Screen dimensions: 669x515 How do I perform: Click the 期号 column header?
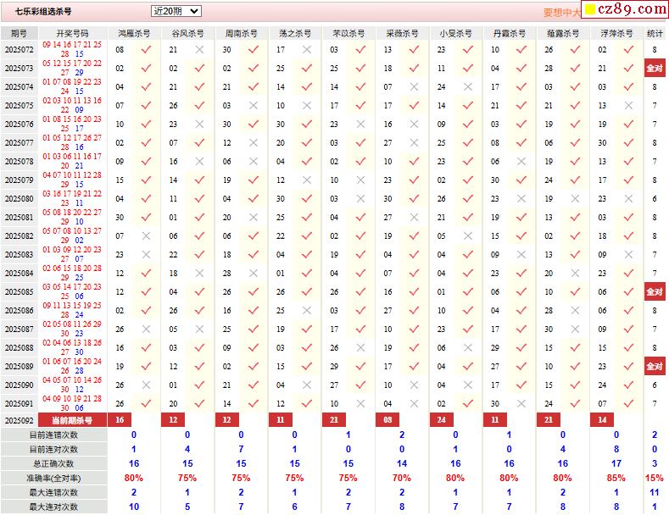[x=20, y=33]
